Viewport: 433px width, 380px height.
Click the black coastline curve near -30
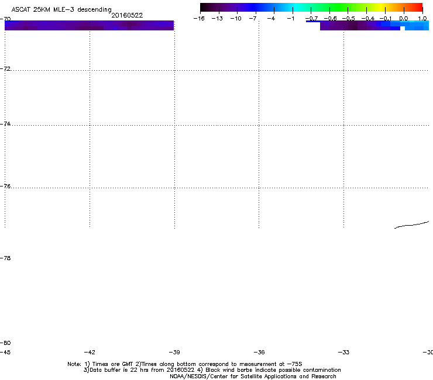tap(411, 225)
